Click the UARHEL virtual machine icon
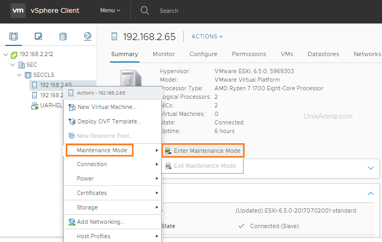Screen dimensions: 382x242 coord(35,106)
